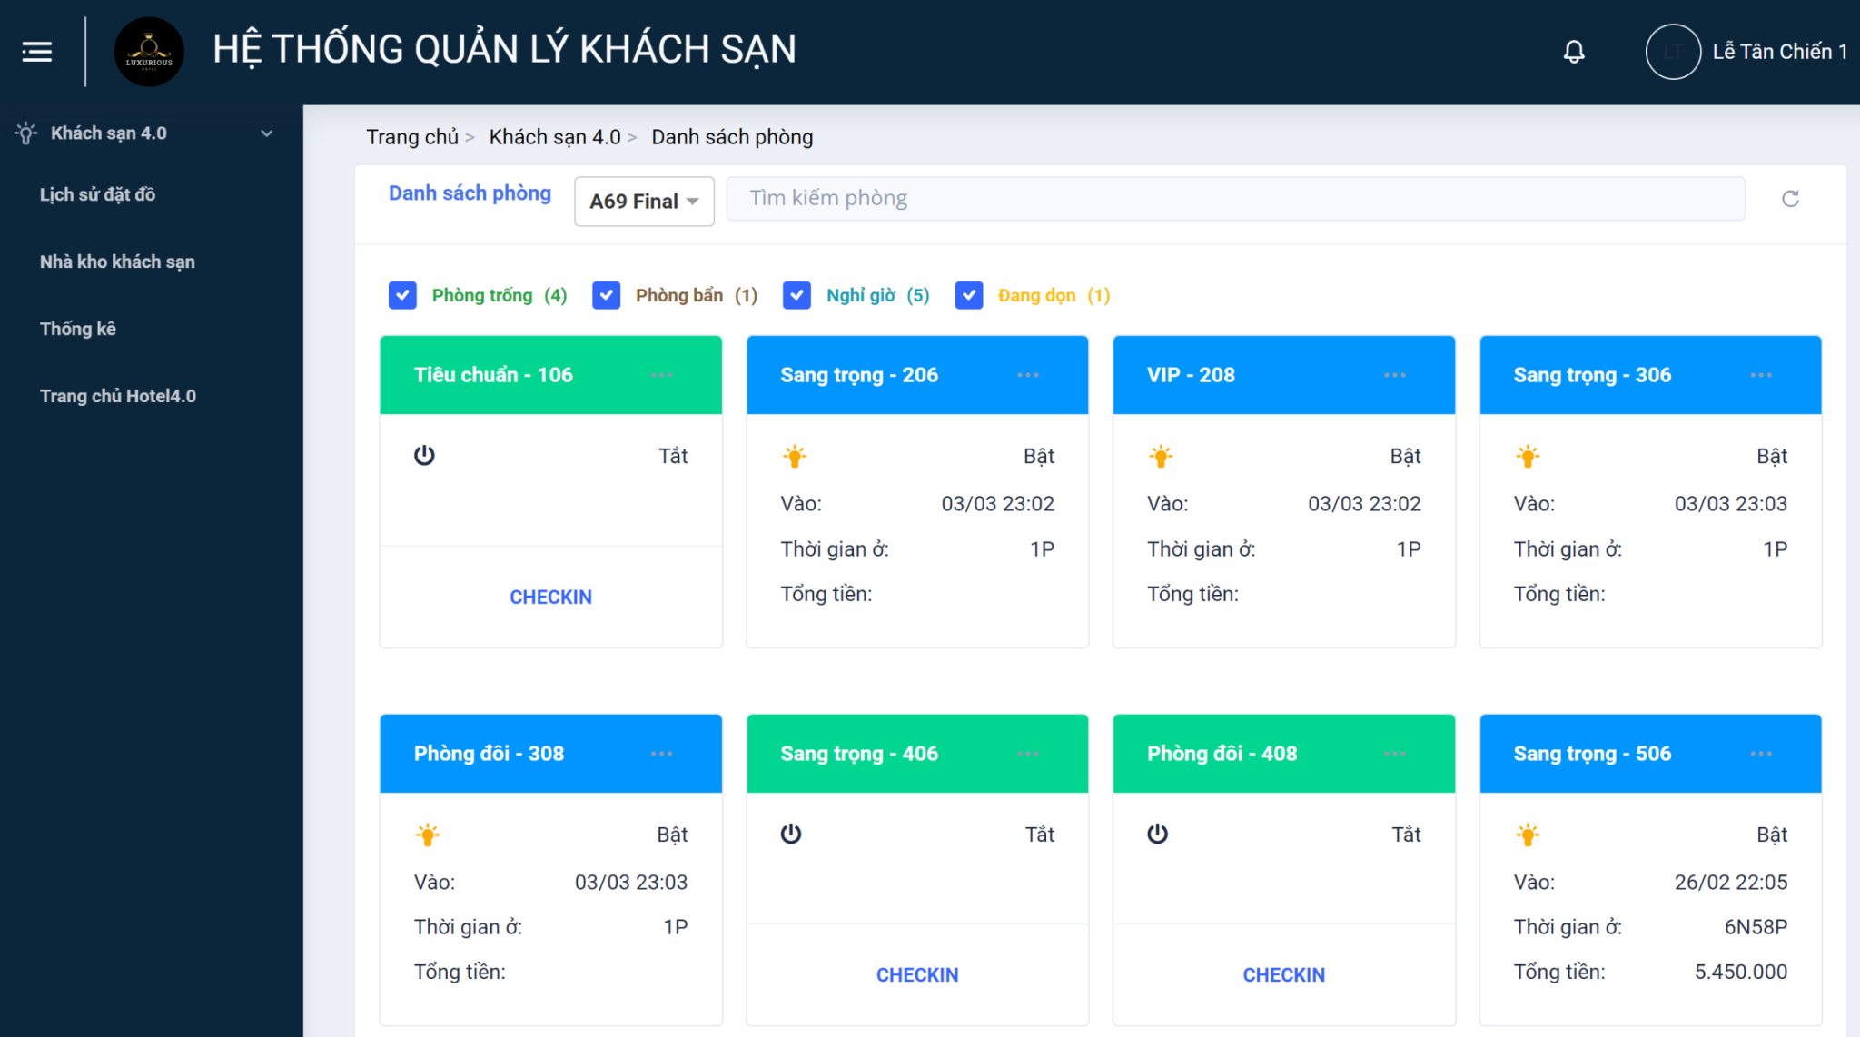Click the lightbulb icon on room 506
The width and height of the screenshot is (1860, 1037).
1529,835
